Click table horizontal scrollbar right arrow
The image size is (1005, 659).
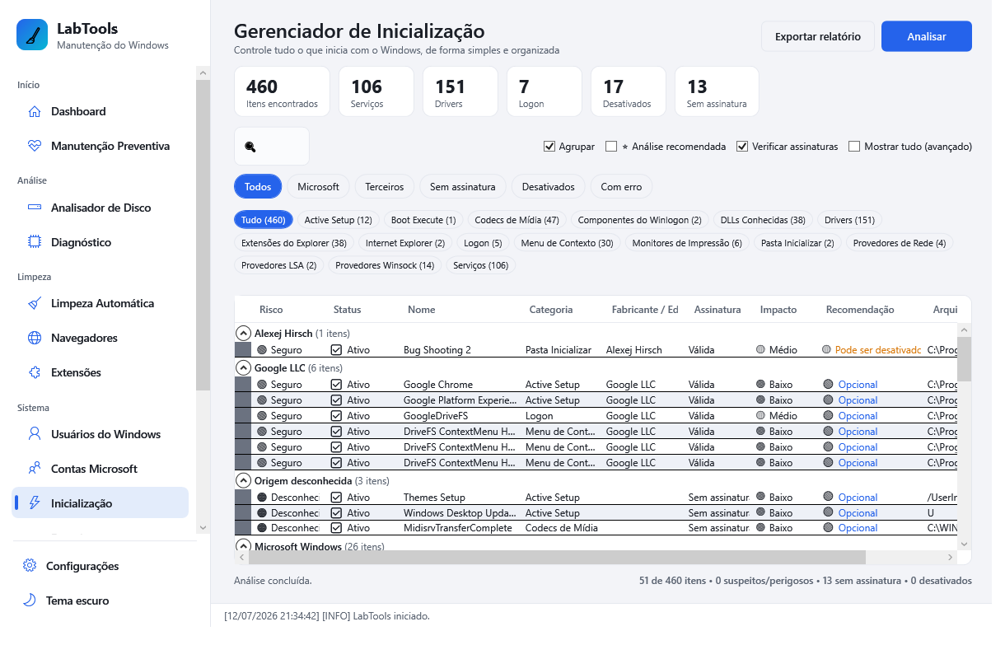click(950, 558)
